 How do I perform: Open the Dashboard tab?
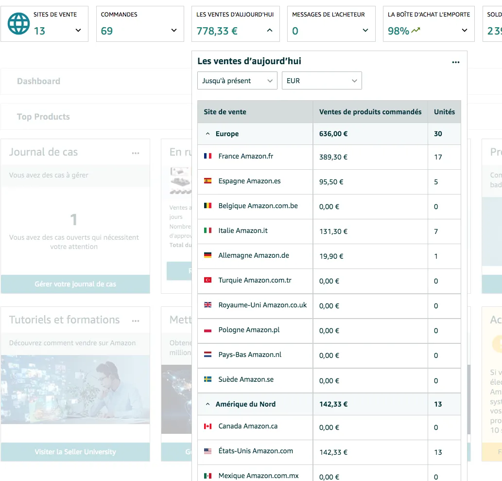click(38, 81)
